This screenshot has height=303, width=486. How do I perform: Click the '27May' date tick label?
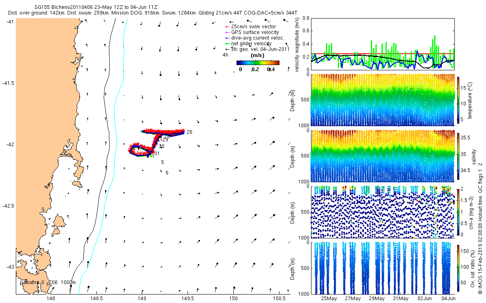pos(353,299)
